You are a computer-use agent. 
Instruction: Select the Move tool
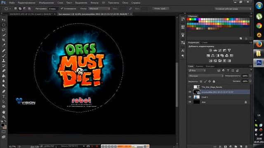[4, 20]
